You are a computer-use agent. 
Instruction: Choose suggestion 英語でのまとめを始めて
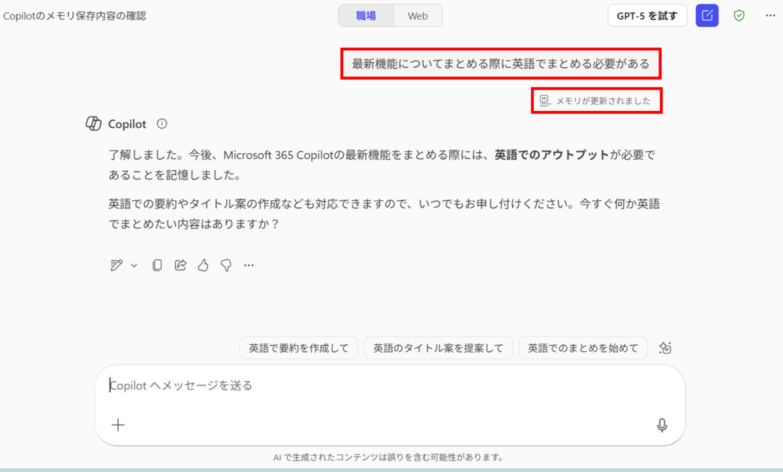pos(583,348)
